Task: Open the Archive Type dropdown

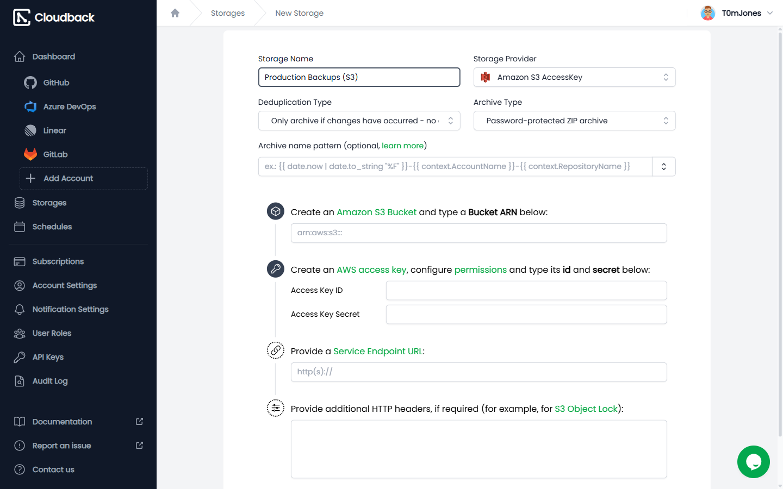Action: pyautogui.click(x=574, y=121)
